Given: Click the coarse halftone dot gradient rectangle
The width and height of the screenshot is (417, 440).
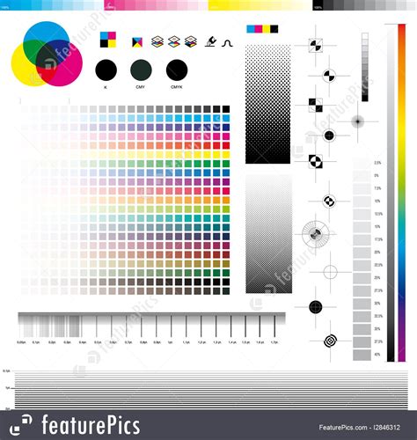Looking at the screenshot, I should (x=268, y=104).
